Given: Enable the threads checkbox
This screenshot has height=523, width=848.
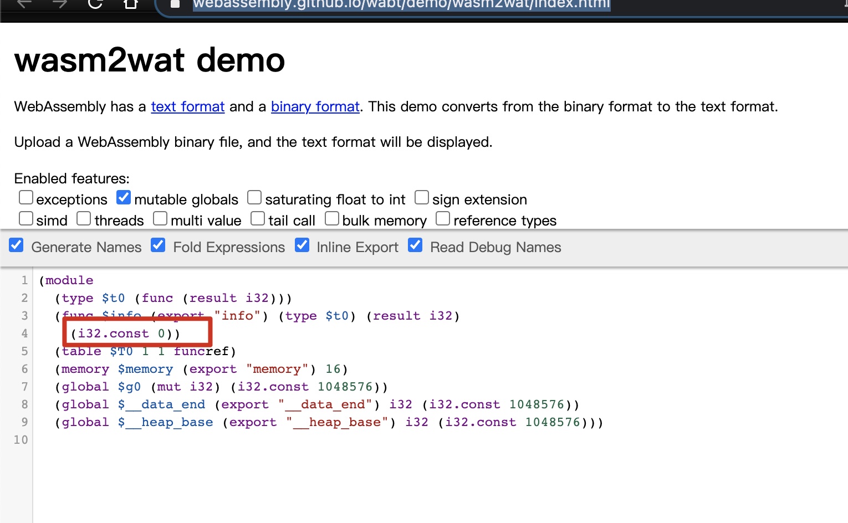Looking at the screenshot, I should 84,218.
